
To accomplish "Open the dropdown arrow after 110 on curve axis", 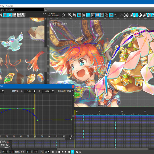I will coord(73,136).
